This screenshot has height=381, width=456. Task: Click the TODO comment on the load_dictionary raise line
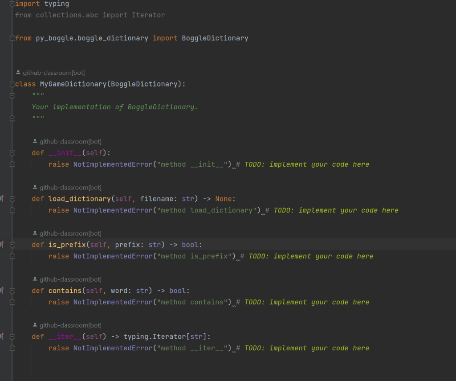[332, 210]
